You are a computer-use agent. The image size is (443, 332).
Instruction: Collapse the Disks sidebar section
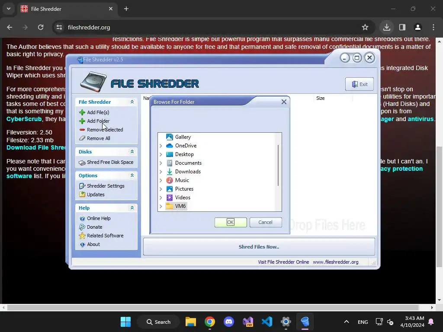132,152
